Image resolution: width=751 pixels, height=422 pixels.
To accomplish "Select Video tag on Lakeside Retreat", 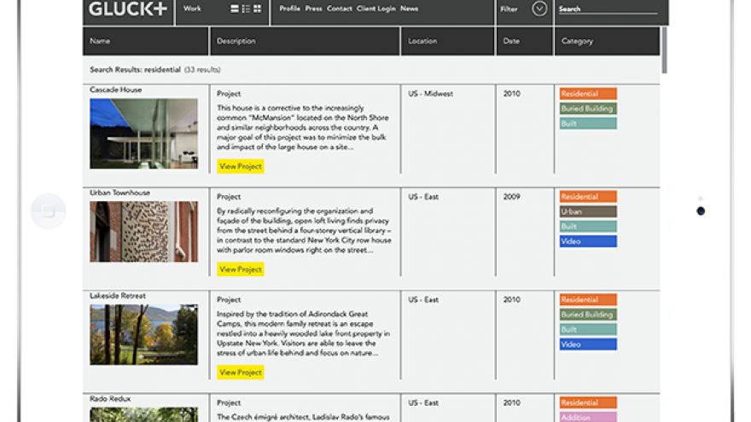I will pyautogui.click(x=588, y=344).
